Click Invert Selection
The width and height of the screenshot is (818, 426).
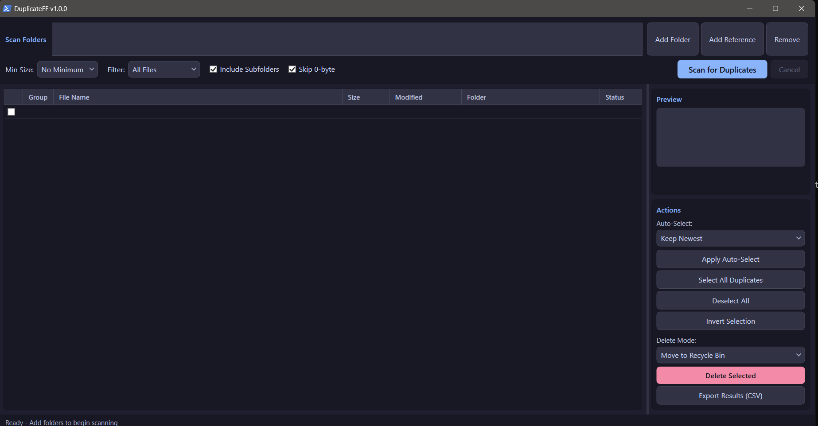730,321
